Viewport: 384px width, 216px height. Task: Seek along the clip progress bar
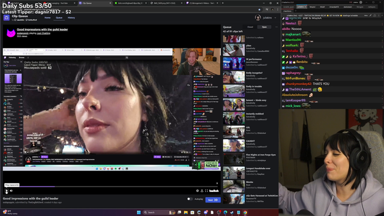[x=112, y=187]
